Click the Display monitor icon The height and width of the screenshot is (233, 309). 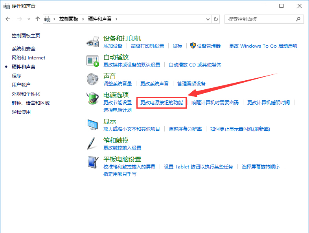click(x=93, y=125)
